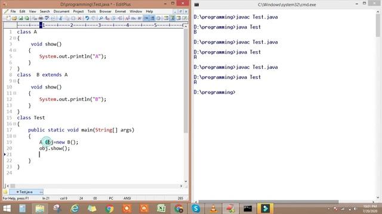Image resolution: width=382 pixels, height=214 pixels.
Task: Click 'class B extends A' on line 8
Action: click(42, 75)
